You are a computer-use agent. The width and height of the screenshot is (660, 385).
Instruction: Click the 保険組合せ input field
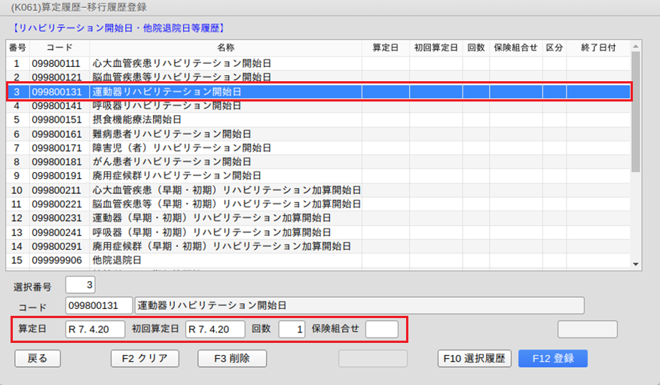click(x=381, y=329)
